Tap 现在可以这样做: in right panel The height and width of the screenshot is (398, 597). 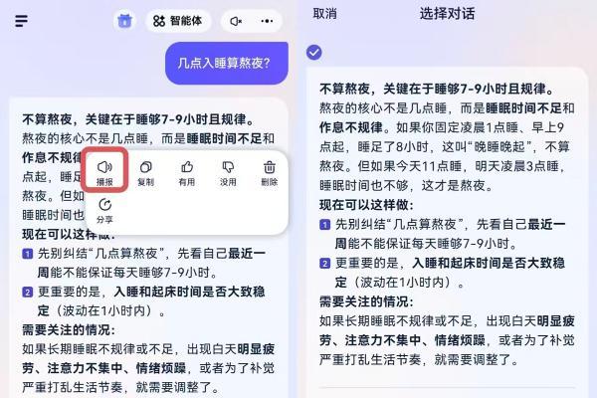366,205
